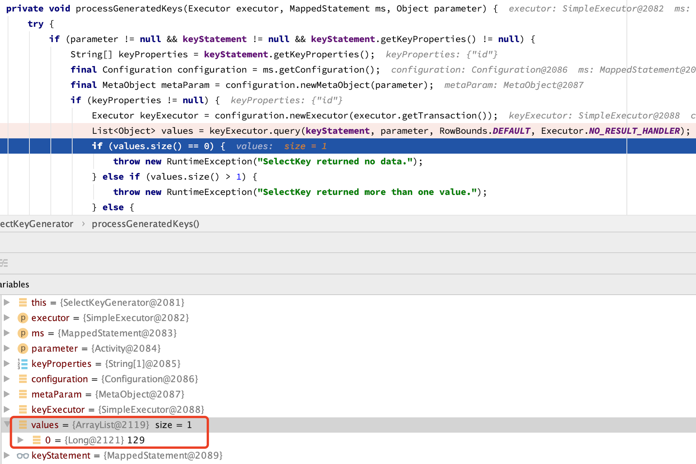Click the metaParam object icon

(x=23, y=394)
